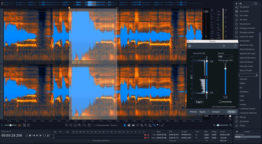Open the De-plosive module
The height and width of the screenshot is (144, 262).
point(244,7)
